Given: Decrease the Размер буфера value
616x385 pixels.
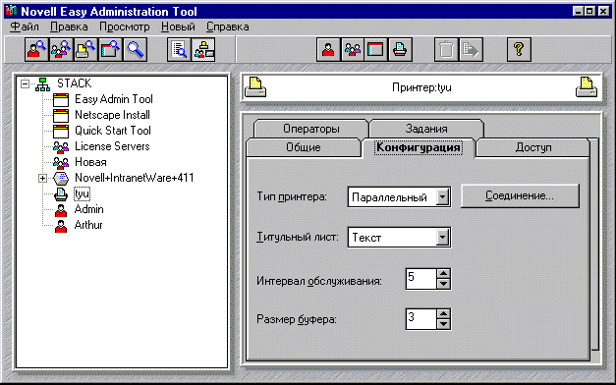Looking at the screenshot, I should 443,324.
